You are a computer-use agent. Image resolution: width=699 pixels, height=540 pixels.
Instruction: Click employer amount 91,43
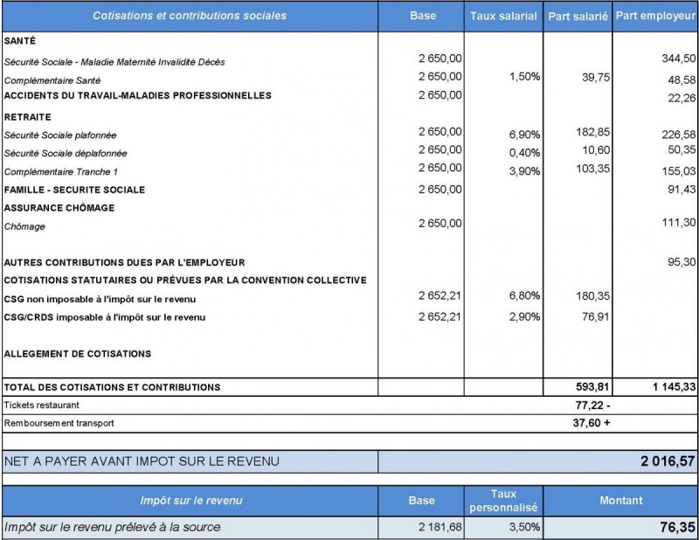pyautogui.click(x=682, y=190)
